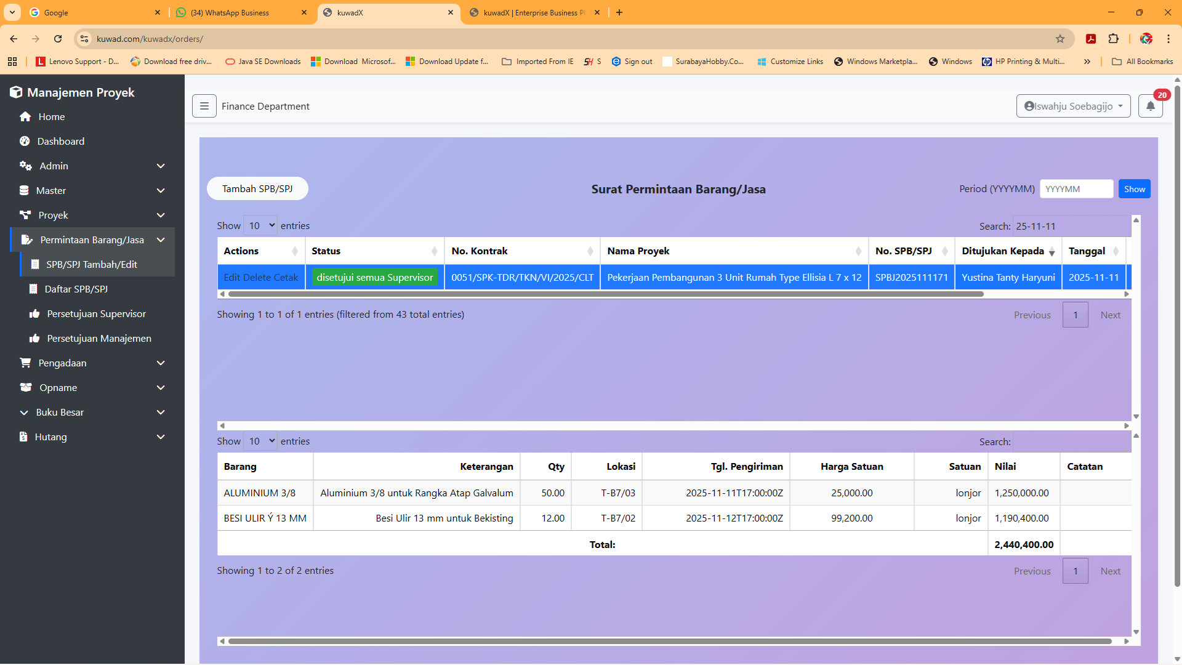
Task: Sort by No. Kontrak column header
Action: coord(521,251)
